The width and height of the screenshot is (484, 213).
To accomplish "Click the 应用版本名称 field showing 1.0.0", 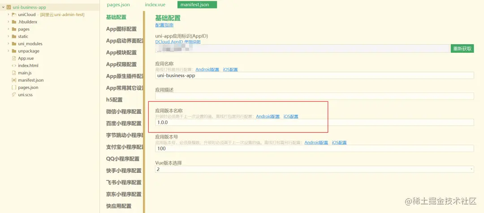I will pyautogui.click(x=314, y=122).
